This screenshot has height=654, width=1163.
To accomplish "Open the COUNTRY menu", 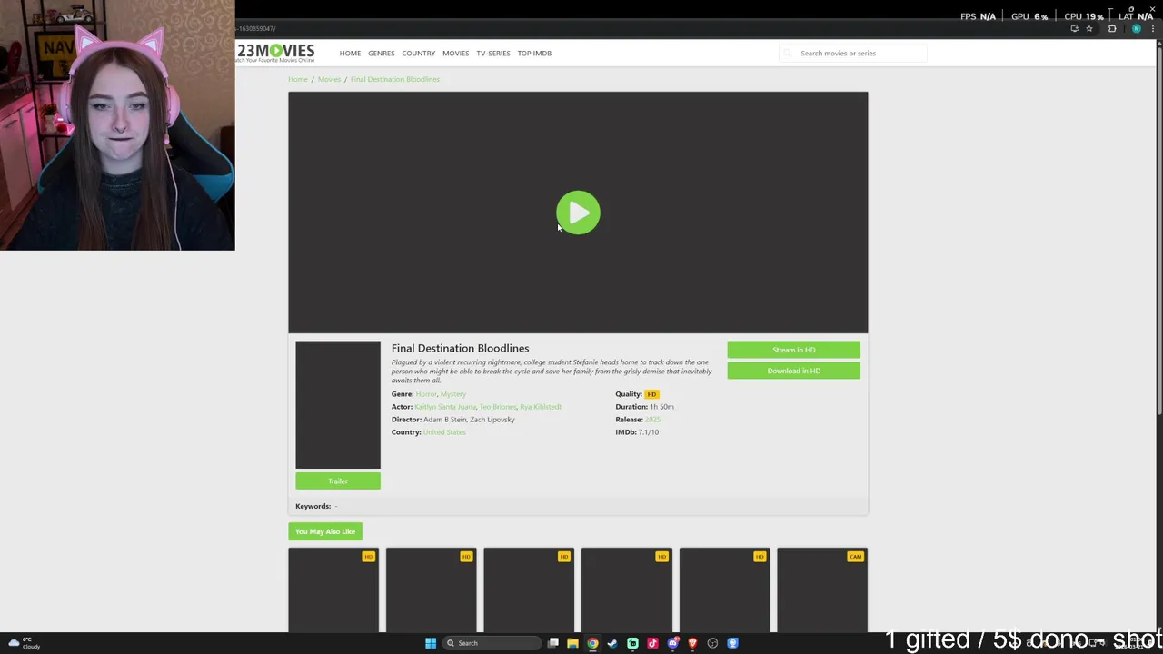I will 418,53.
